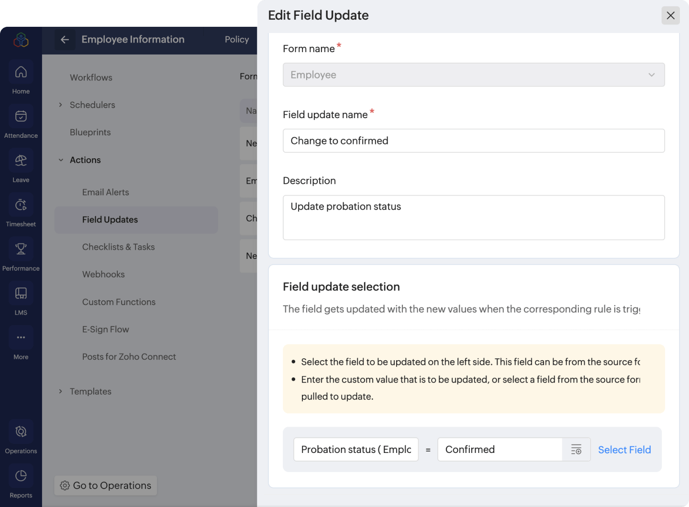Click the Field update name input
This screenshot has height=507, width=689.
tap(473, 141)
